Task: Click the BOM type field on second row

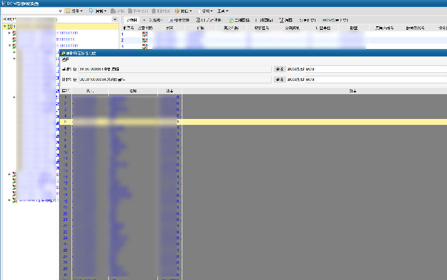Action: 376,79
